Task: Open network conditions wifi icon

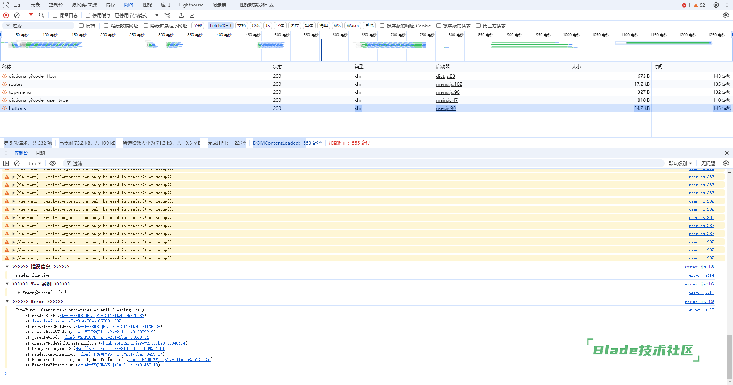Action: coord(167,15)
